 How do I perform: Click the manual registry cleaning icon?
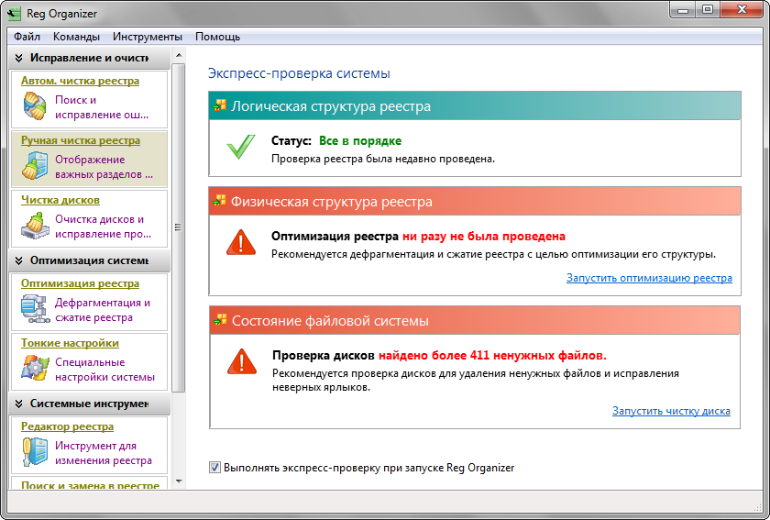click(35, 166)
